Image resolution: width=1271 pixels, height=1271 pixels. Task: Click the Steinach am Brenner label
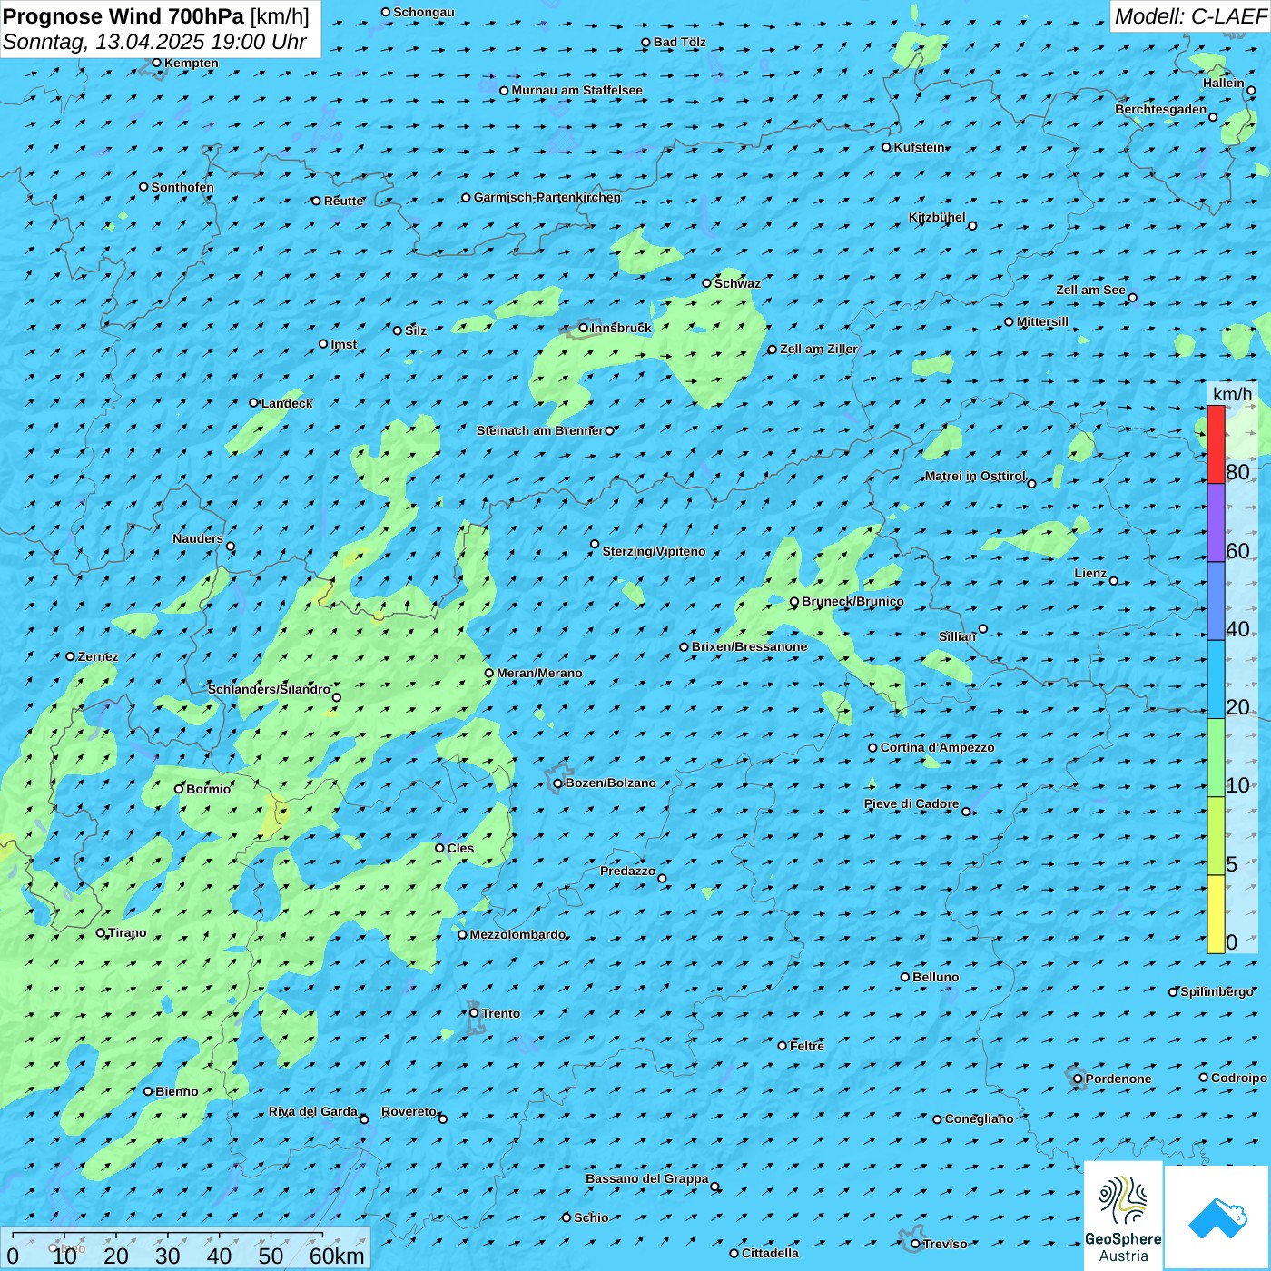pyautogui.click(x=539, y=430)
